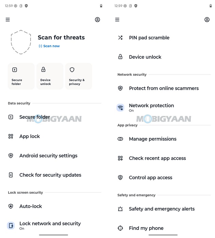Open Device unlock list item
Image resolution: width=215 pixels, height=238 pixels.
click(x=145, y=57)
